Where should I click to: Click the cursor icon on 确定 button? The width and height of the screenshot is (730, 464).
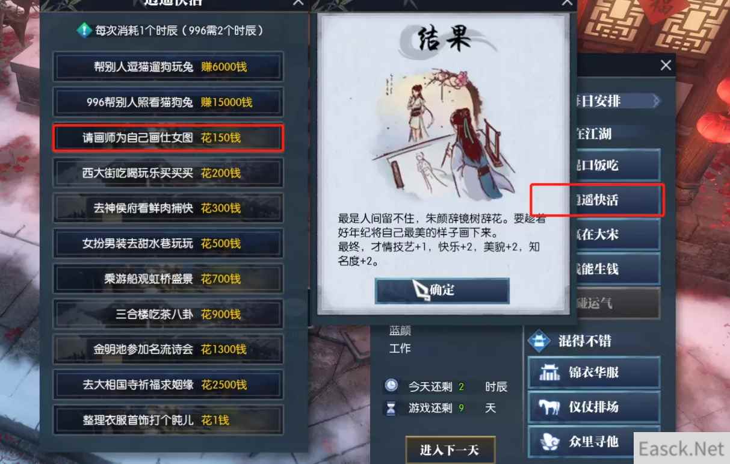pos(421,290)
